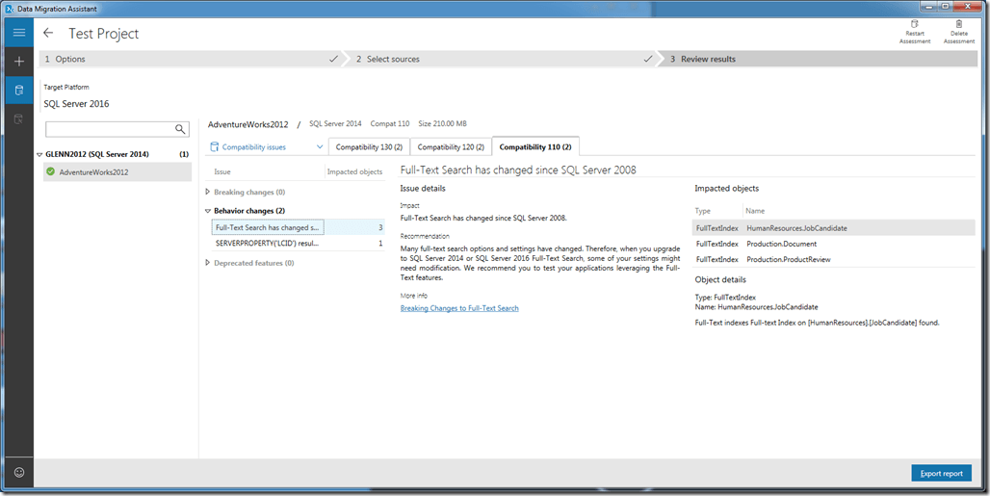This screenshot has height=496, width=990.
Task: Open Breaking Changes to Full-Text Search link
Action: (459, 308)
